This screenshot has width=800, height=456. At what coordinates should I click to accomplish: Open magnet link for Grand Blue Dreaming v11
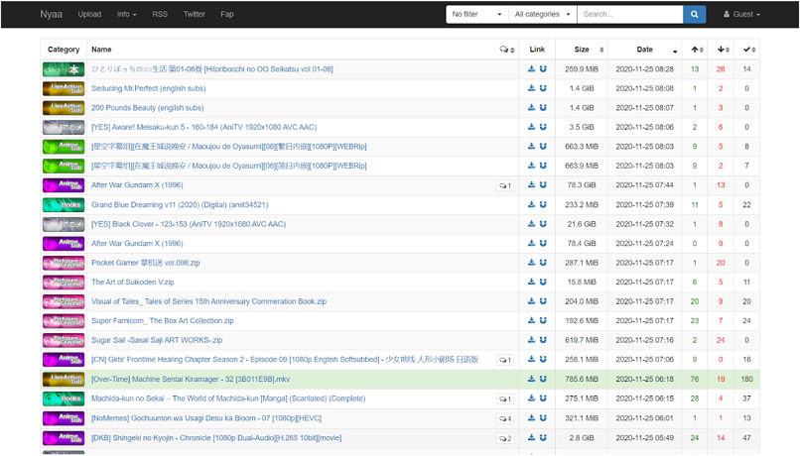coord(543,204)
